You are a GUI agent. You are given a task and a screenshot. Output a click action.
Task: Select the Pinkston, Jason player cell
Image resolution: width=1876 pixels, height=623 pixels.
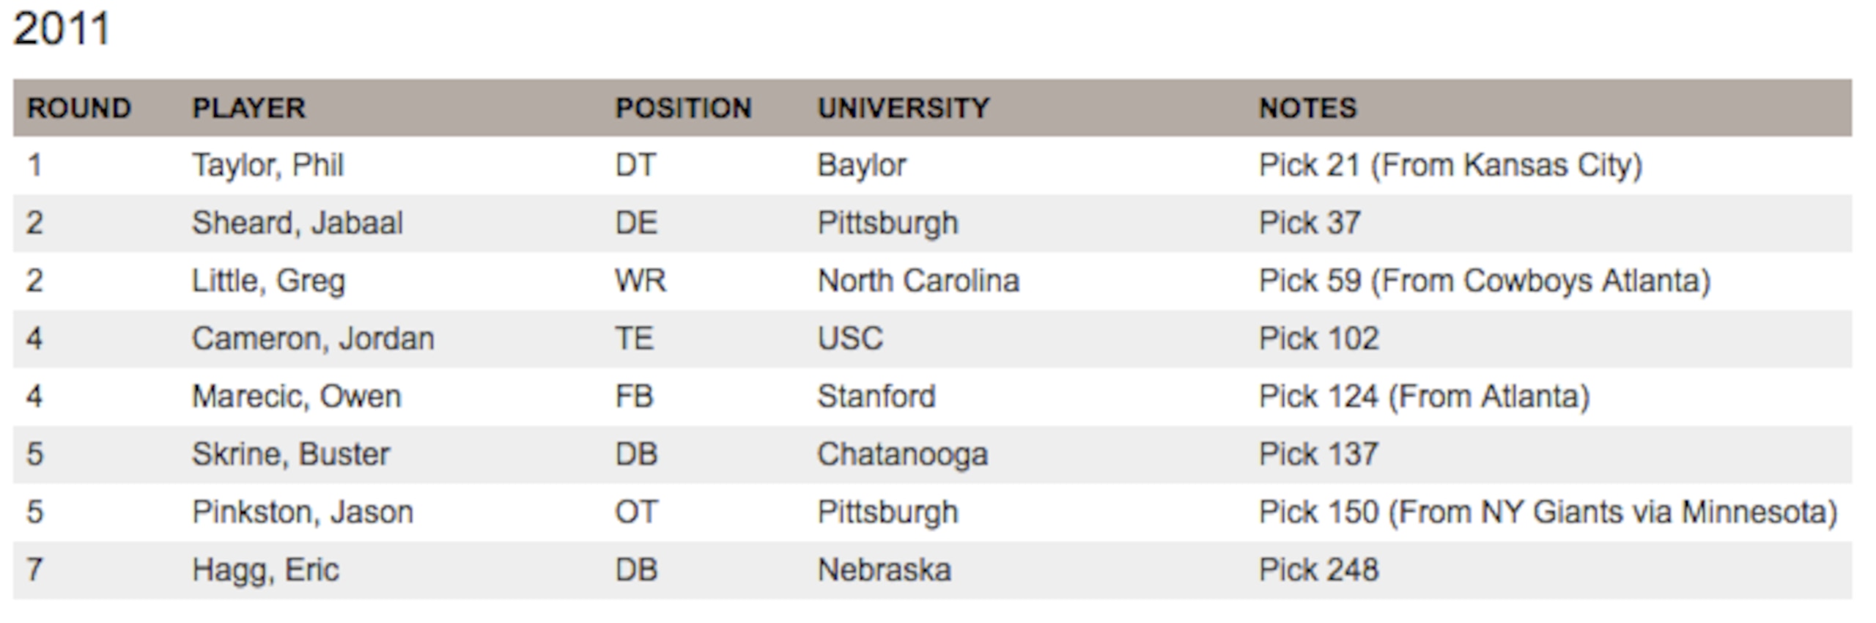pos(302,512)
